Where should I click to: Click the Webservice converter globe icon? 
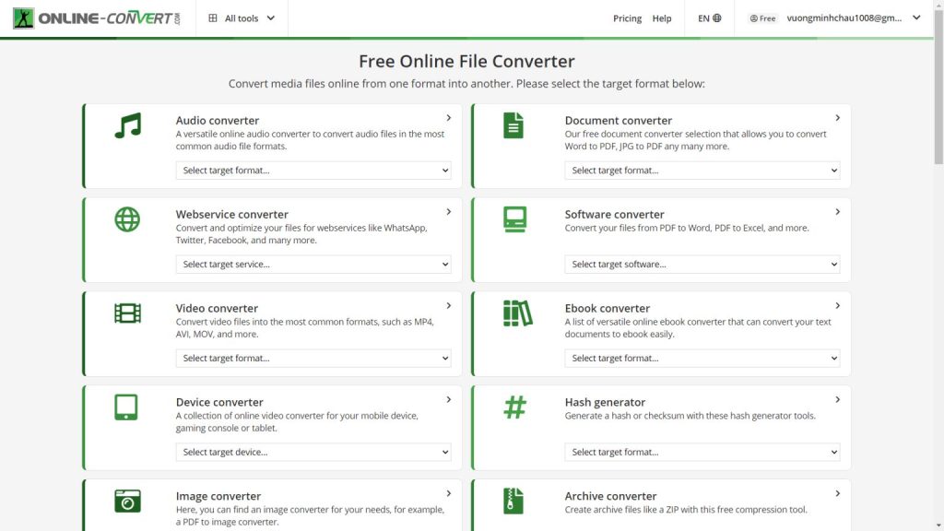pos(127,219)
